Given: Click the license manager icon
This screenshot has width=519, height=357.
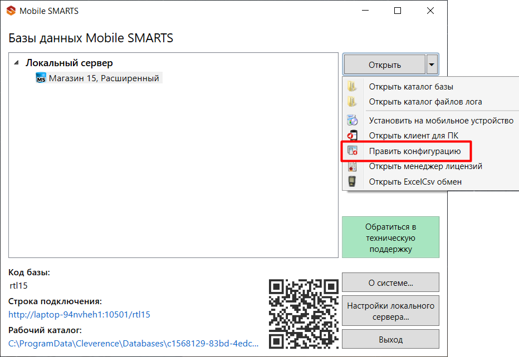Looking at the screenshot, I should (352, 166).
